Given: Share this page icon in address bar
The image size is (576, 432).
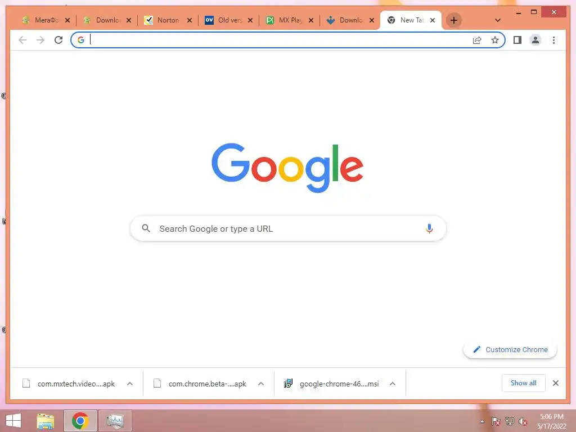Looking at the screenshot, I should coord(477,40).
